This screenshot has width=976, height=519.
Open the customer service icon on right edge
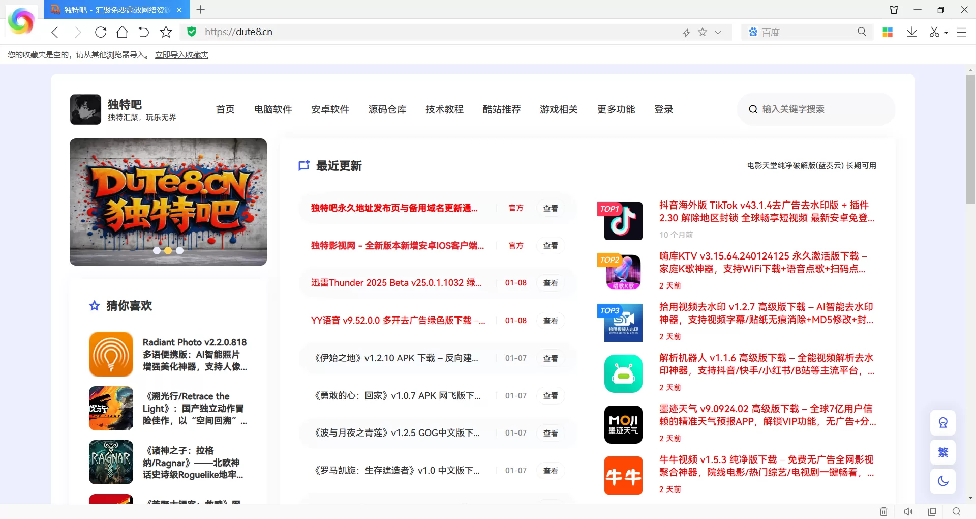[943, 422]
